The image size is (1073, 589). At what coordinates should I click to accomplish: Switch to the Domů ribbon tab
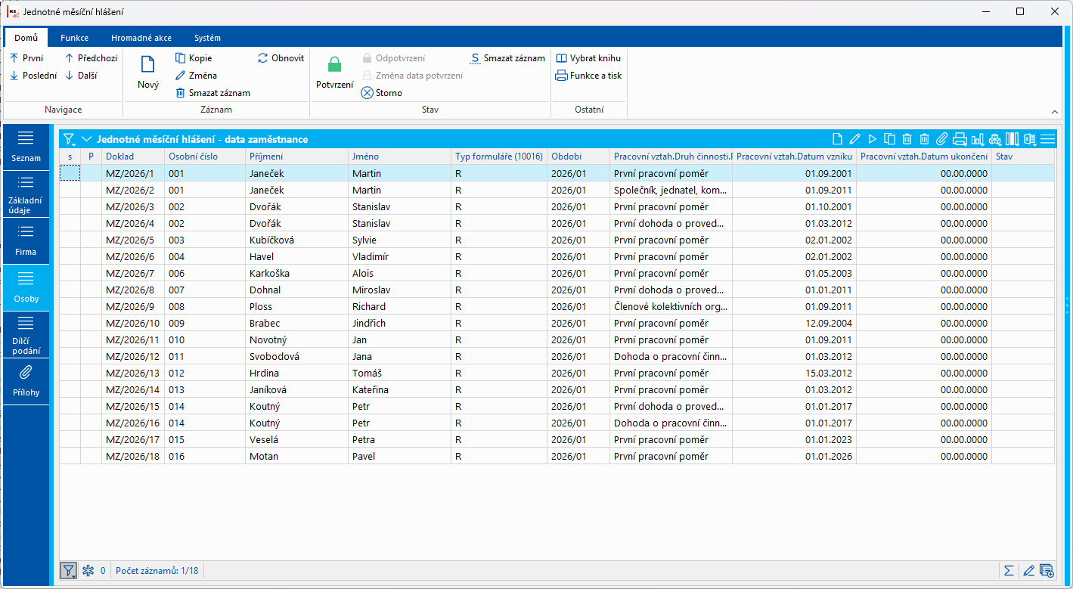pos(26,38)
